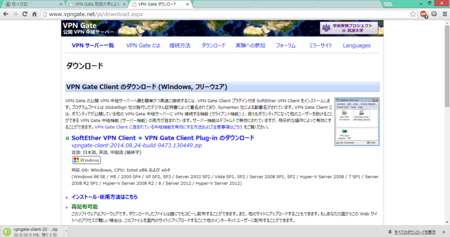Click the arrow bullet before 再配布可能

coord(67,207)
